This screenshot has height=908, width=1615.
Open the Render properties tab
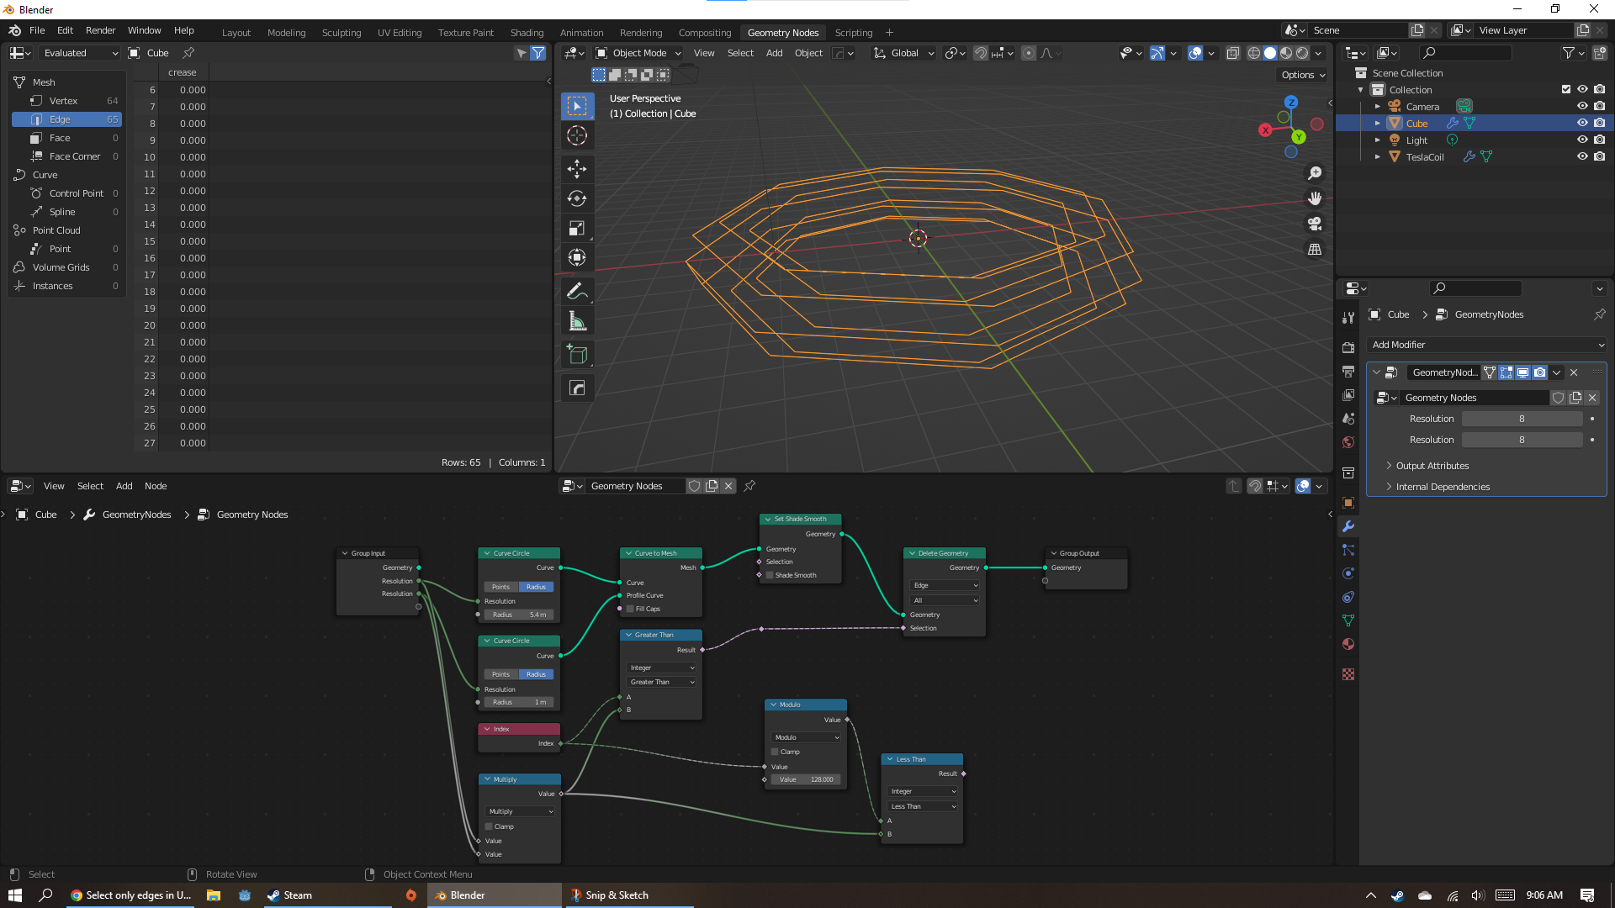coord(1348,347)
